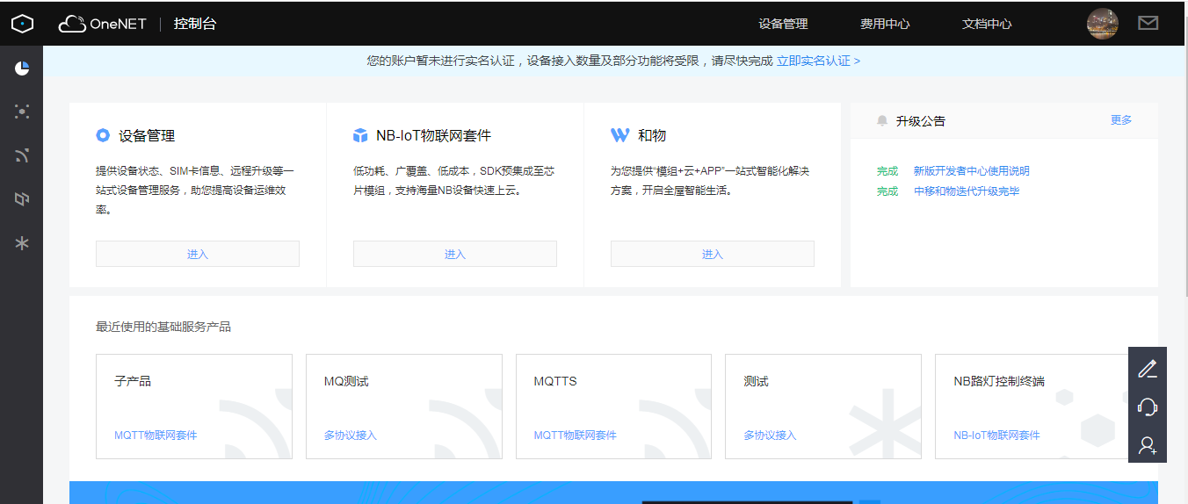The image size is (1188, 504).
Task: Click NB-IoT物联网套件 under NB路灯控制终端
Action: pyautogui.click(x=996, y=436)
